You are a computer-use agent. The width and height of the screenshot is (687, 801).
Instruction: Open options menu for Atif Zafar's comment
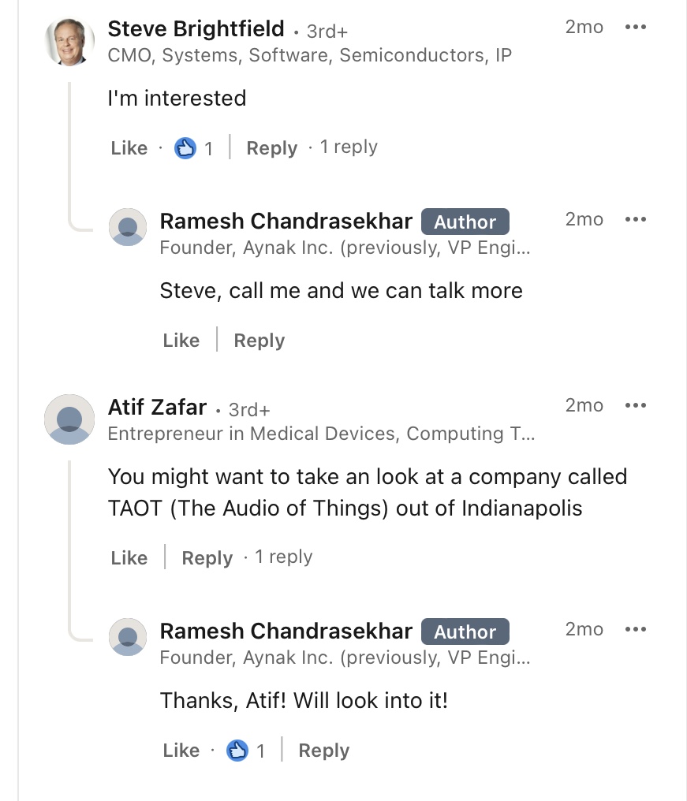tap(635, 405)
